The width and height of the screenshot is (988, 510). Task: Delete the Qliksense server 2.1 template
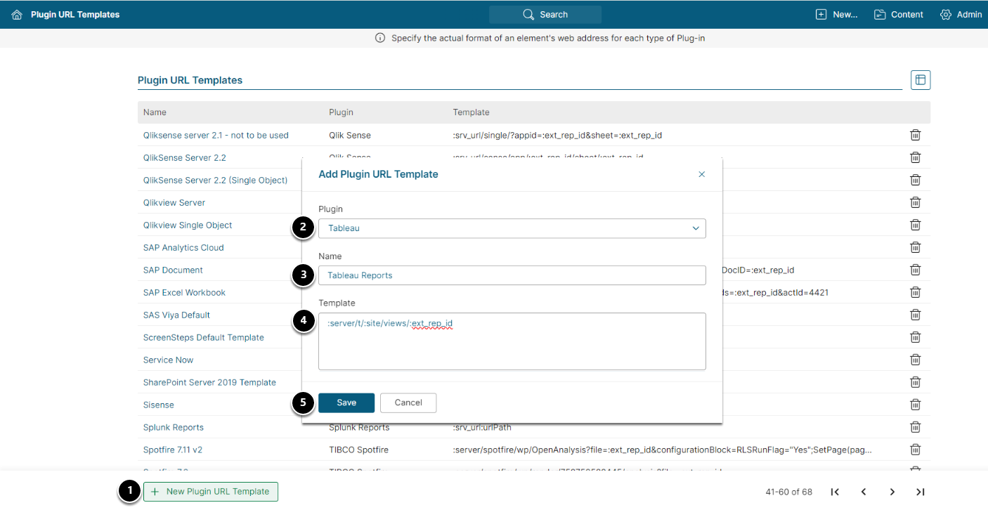point(915,135)
